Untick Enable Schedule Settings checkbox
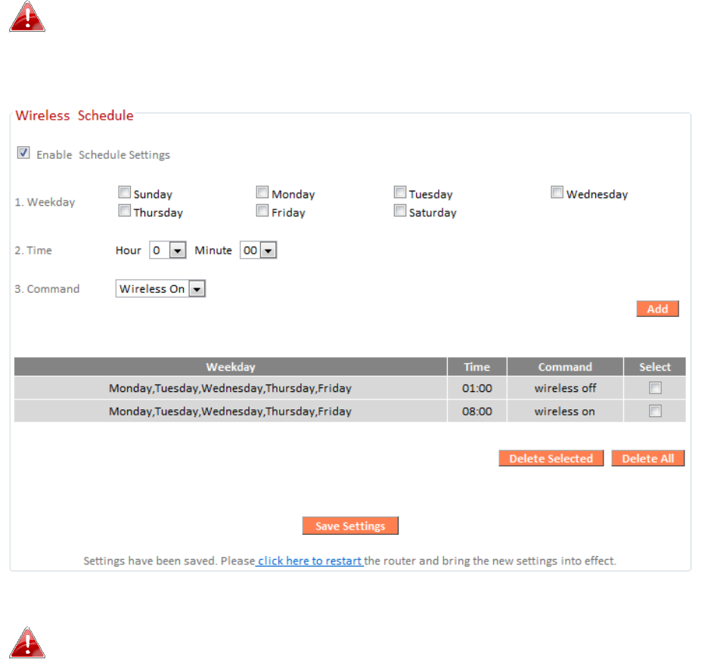Viewport: 708px width, 659px height. point(23,153)
